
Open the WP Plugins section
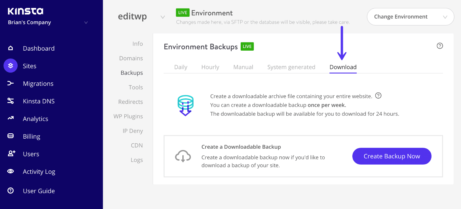pyautogui.click(x=128, y=116)
